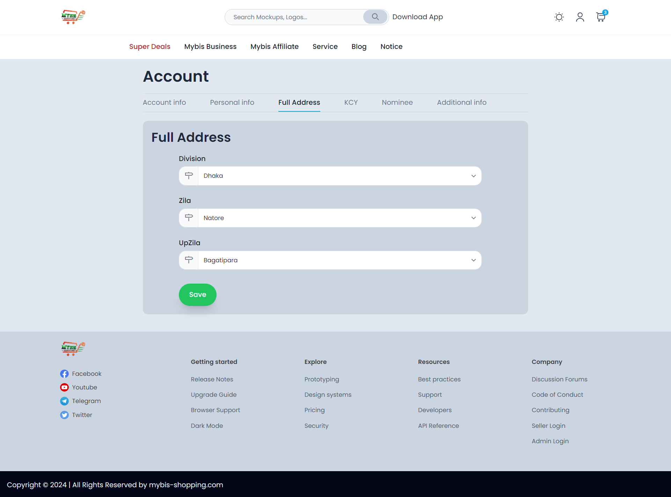Click the search magnifier icon
Viewport: 671px width, 497px height.
pos(375,17)
